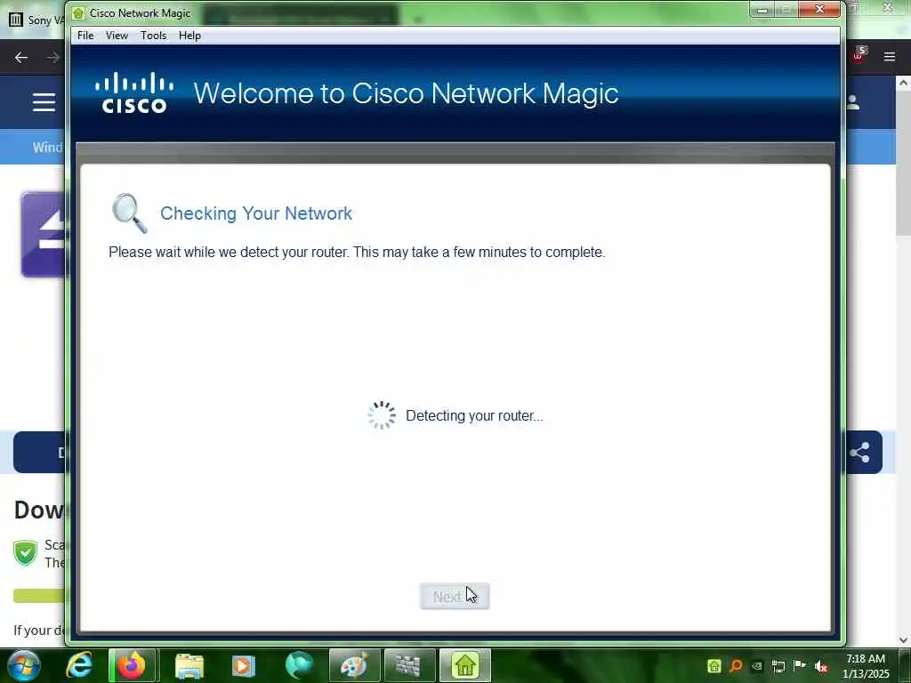
Task: Click the browser extension icon with badge 5
Action: coord(859,55)
